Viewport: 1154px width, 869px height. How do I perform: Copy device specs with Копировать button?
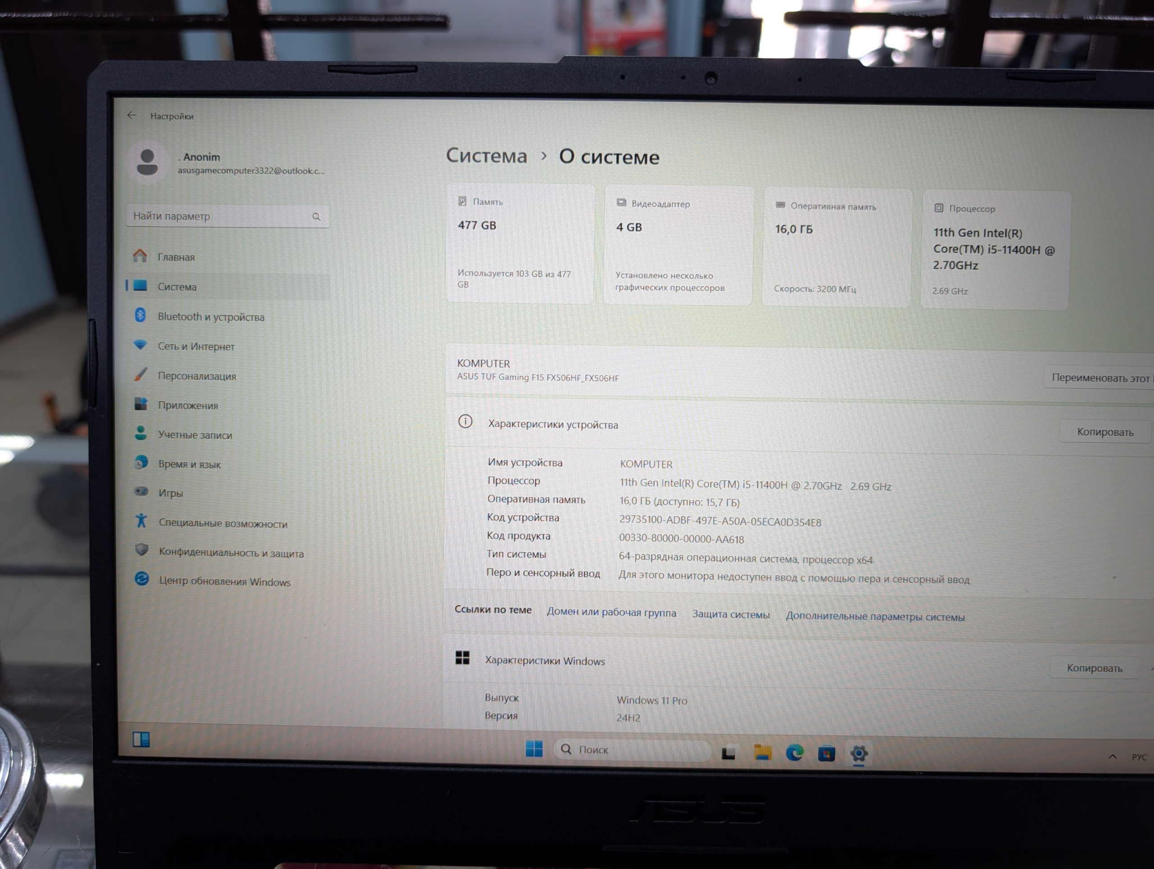(x=1104, y=432)
